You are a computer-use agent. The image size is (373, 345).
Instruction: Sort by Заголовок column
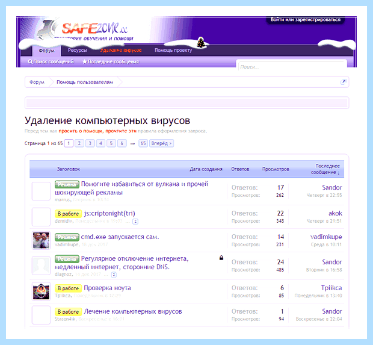pyautogui.click(x=69, y=169)
